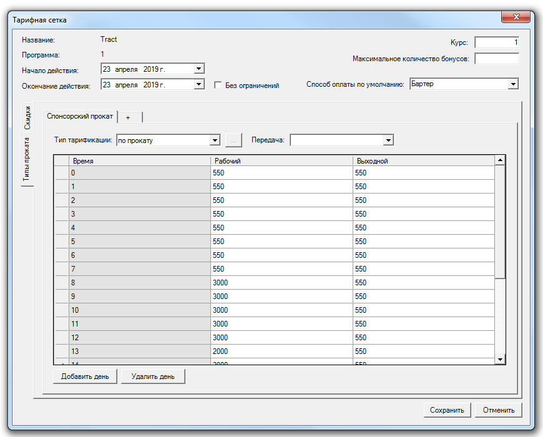
Task: Select the 2000 cell in row 13
Action: pos(281,351)
